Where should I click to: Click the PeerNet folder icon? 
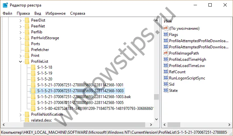tap(27, 26)
